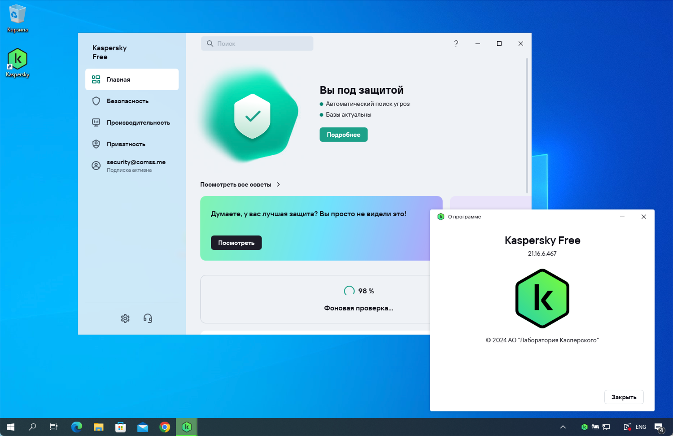Screen dimensions: 673x436
Task: Click the help question mark icon
Action: click(x=456, y=44)
